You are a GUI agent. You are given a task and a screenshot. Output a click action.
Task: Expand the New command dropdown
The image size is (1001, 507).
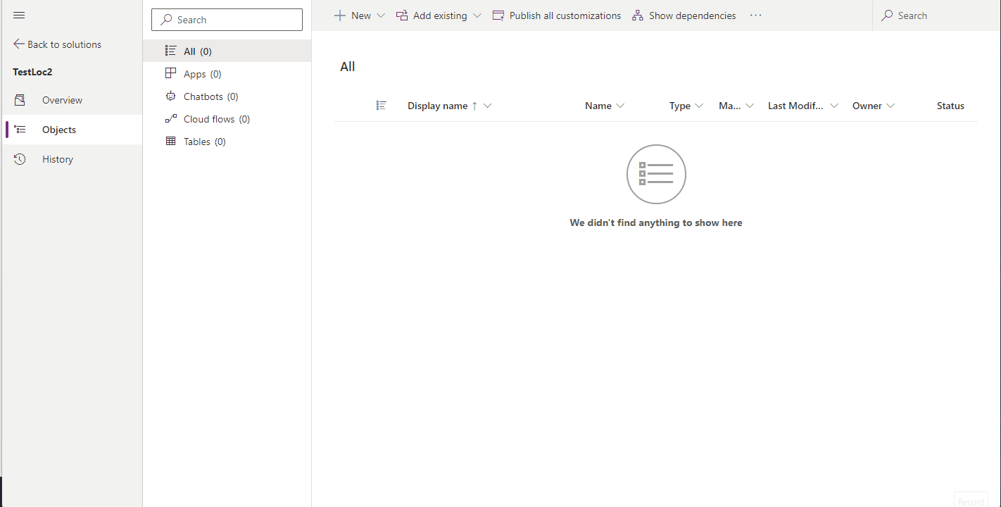coord(381,15)
